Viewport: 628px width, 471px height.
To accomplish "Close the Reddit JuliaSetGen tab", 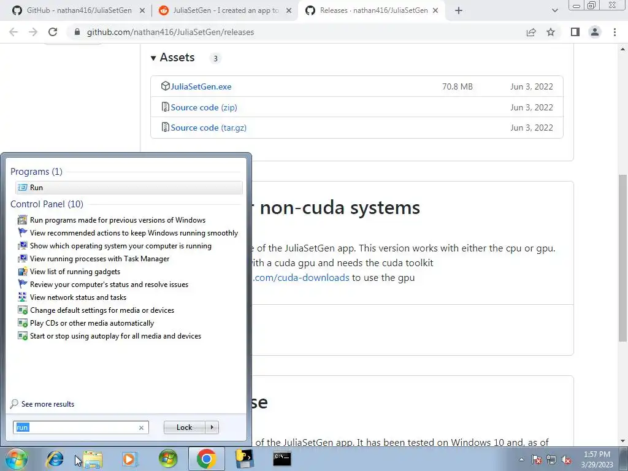I will [x=289, y=11].
